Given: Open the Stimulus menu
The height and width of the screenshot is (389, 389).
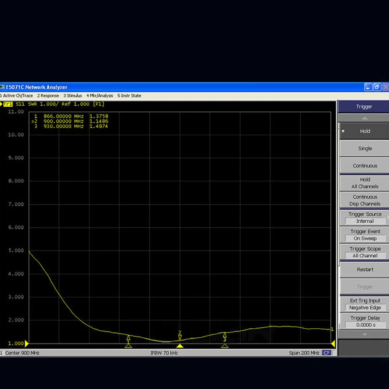Looking at the screenshot, I should pos(73,96).
